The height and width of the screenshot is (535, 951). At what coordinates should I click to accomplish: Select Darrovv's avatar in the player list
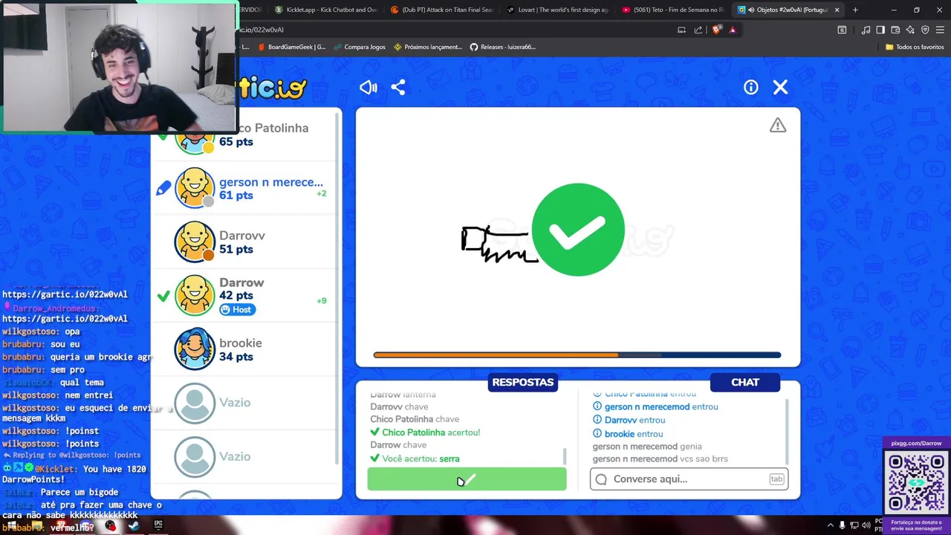click(195, 242)
